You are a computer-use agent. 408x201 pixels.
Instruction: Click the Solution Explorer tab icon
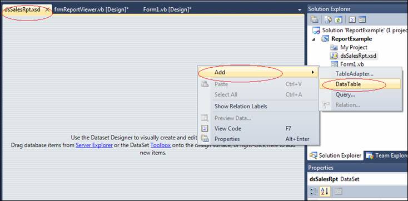click(x=314, y=156)
